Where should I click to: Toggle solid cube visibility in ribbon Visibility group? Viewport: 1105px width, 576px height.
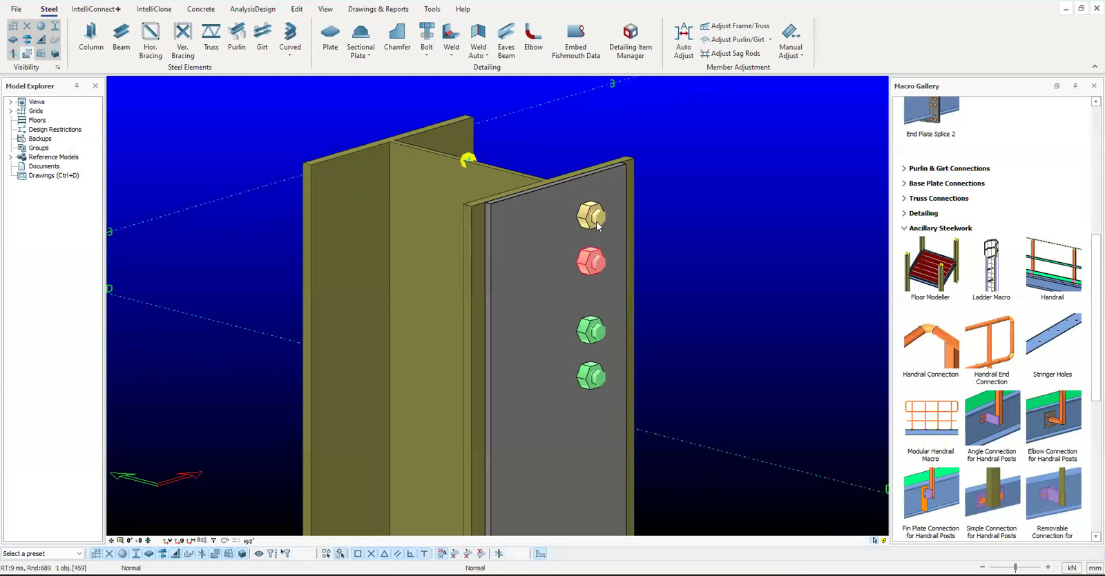55,53
